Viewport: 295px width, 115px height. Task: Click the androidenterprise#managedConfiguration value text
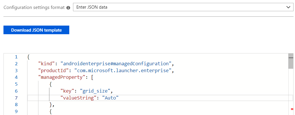[x=116, y=64]
